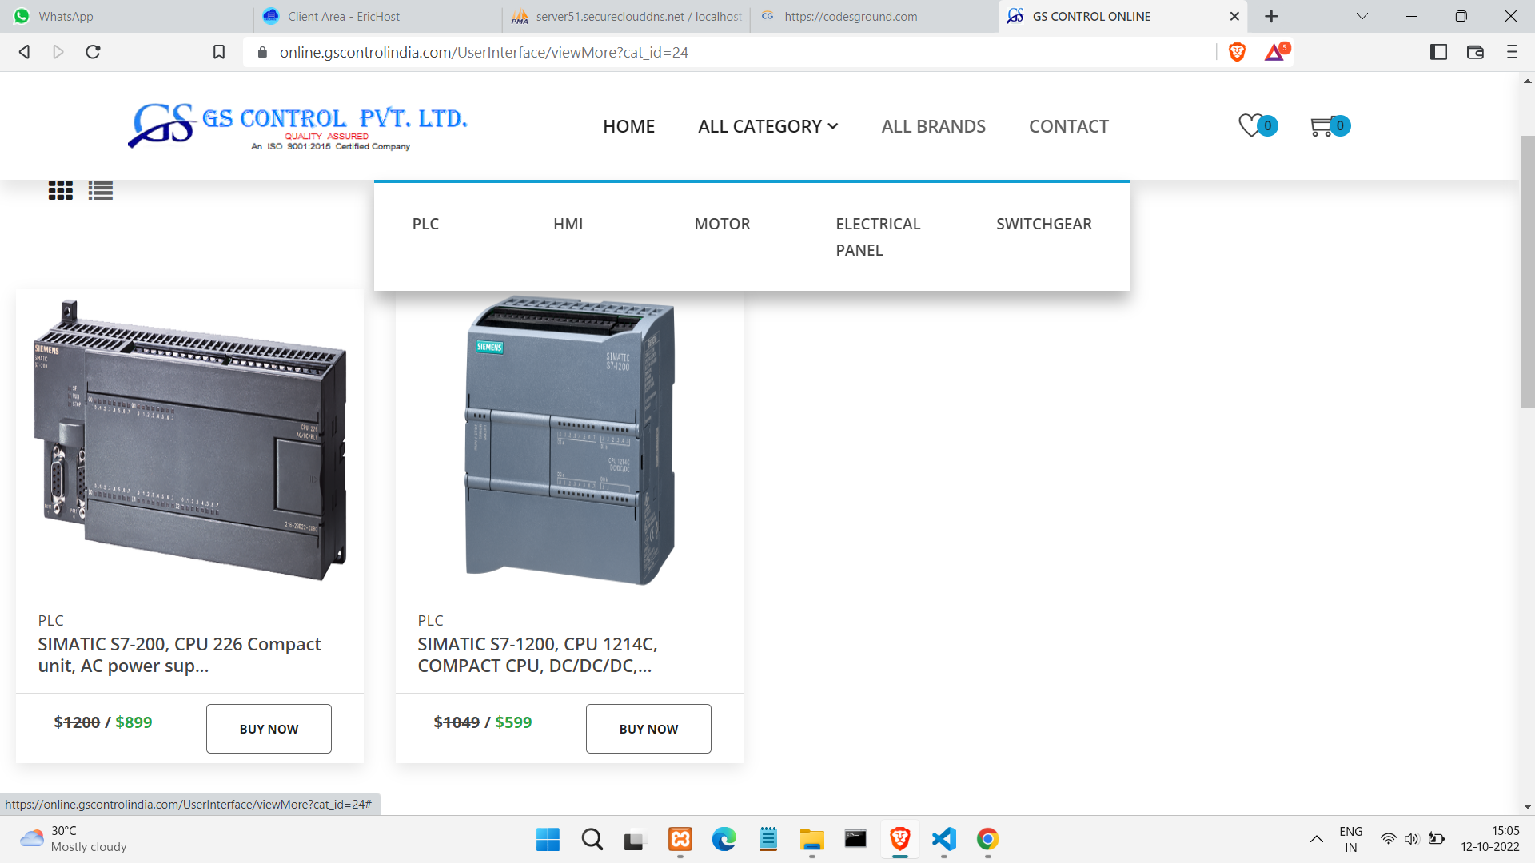
Task: Select MOTOR category from dropdown
Action: (x=722, y=224)
